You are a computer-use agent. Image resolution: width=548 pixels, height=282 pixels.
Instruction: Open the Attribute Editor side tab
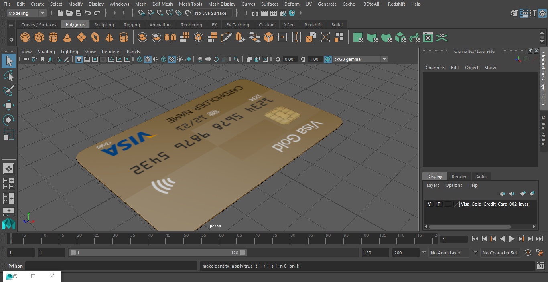[543, 131]
